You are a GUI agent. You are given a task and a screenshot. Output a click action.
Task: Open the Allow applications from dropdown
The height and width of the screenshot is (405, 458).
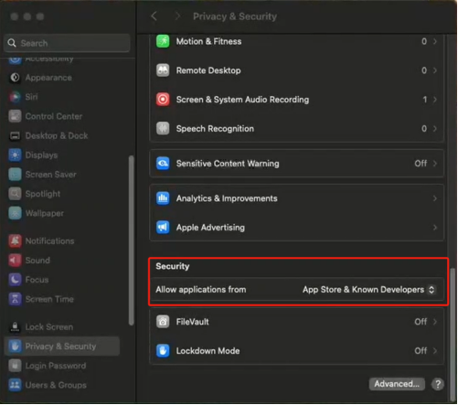click(368, 290)
